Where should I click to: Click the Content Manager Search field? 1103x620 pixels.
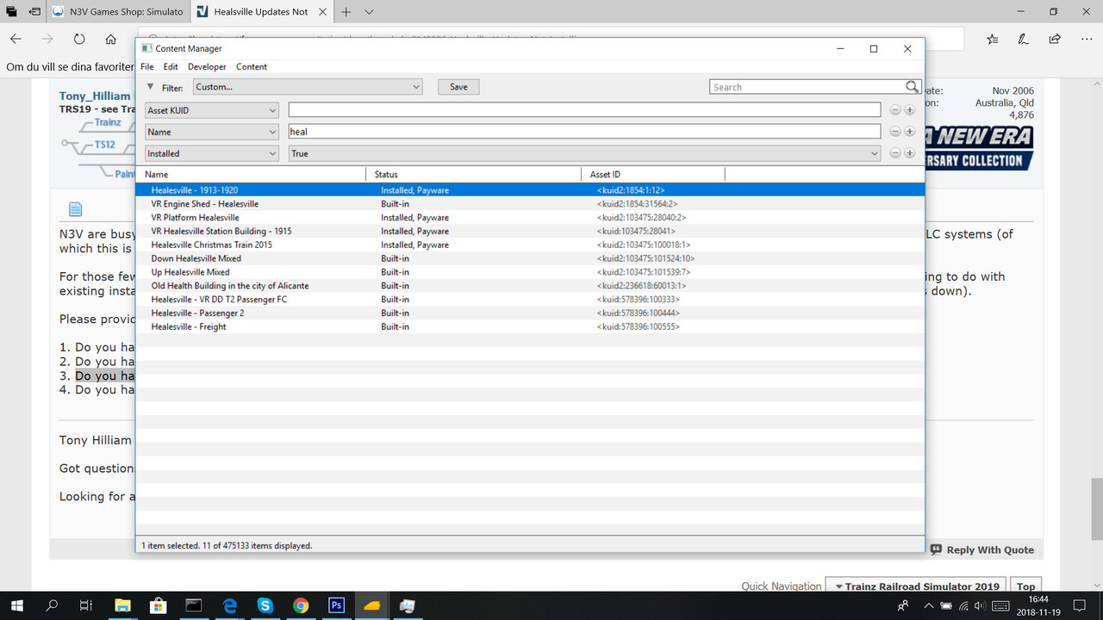(x=807, y=87)
